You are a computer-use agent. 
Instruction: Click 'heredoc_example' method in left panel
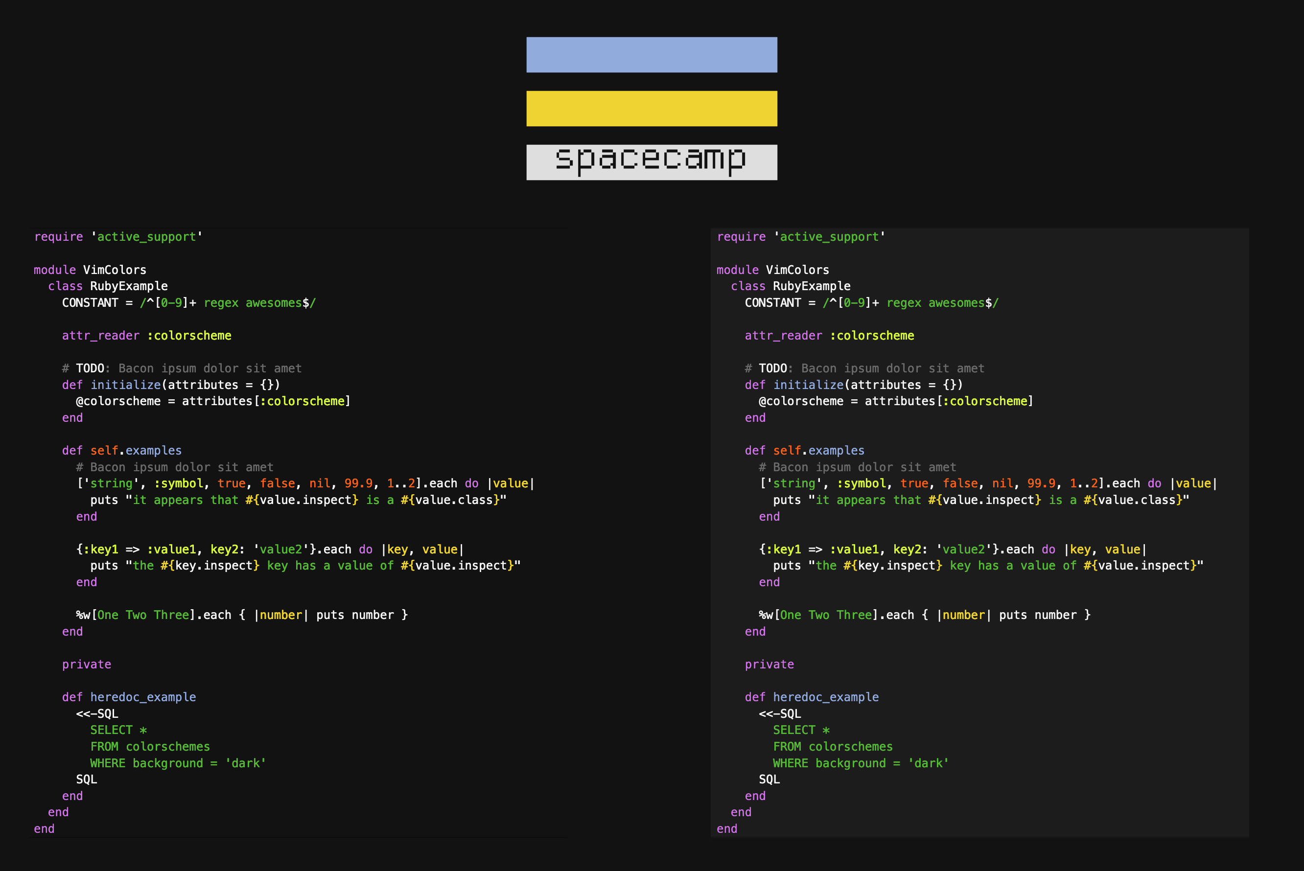click(x=143, y=697)
